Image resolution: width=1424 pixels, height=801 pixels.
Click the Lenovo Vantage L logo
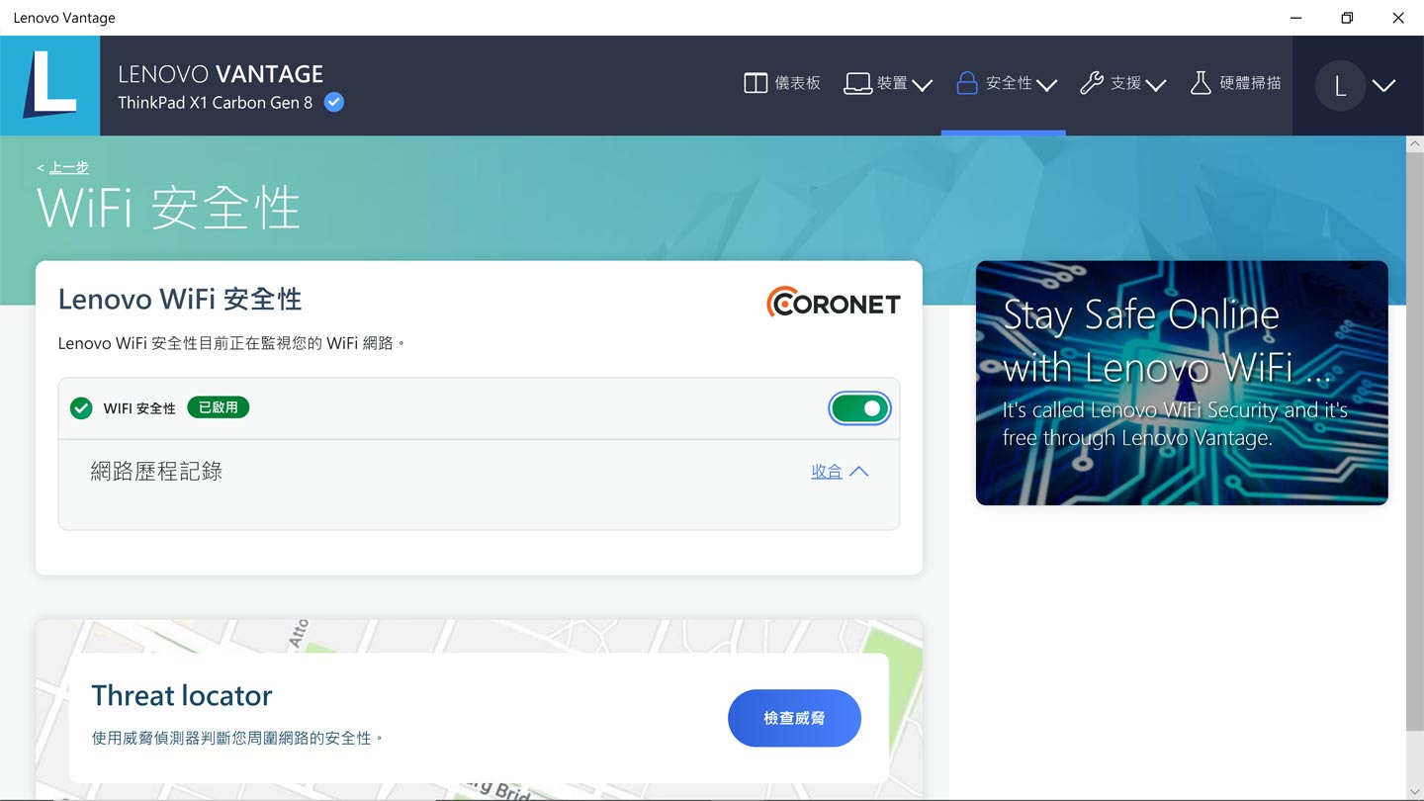pos(49,85)
